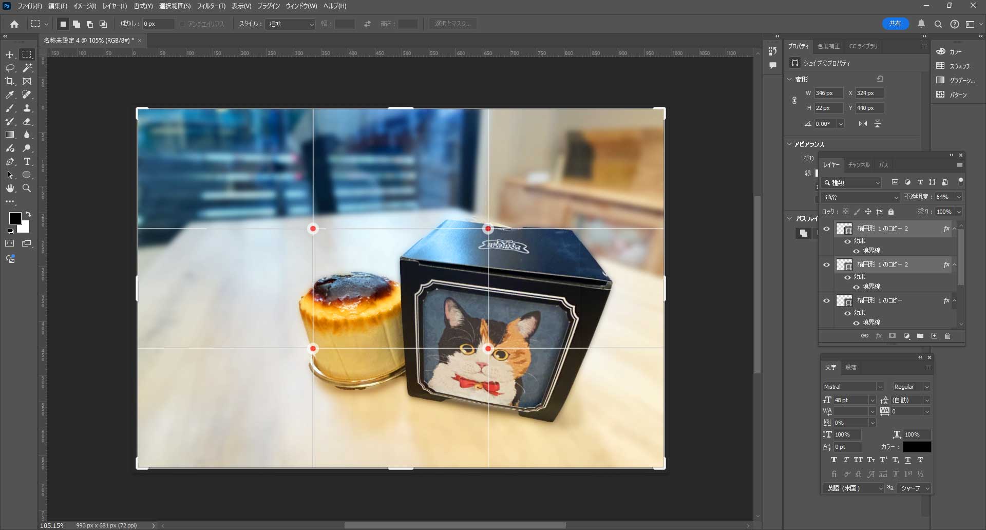
Task: Toggle strikethrough in Character panel
Action: click(x=920, y=460)
